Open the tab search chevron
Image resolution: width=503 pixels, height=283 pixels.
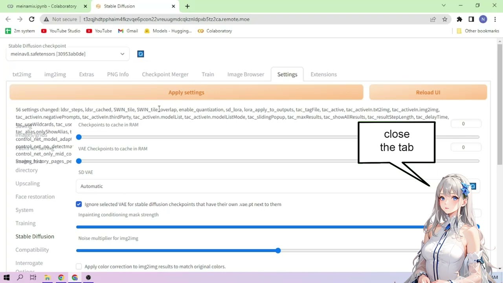[444, 6]
